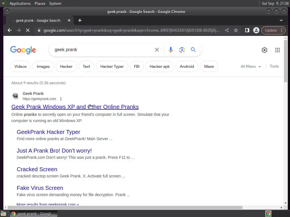Click the lock site info icon
Image resolution: width=290 pixels, height=217 pixels.
point(39,30)
